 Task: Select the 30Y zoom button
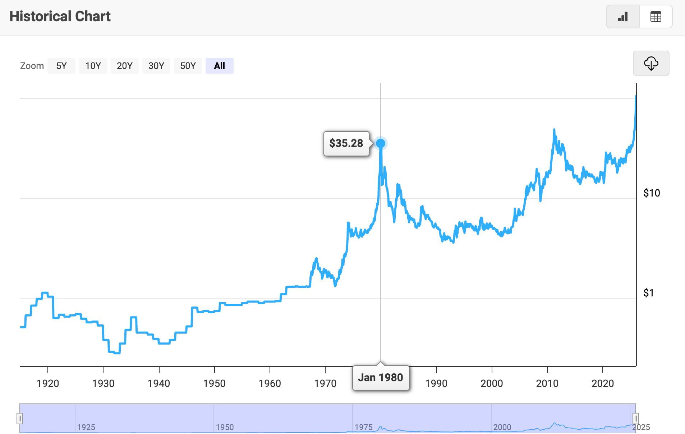point(156,66)
